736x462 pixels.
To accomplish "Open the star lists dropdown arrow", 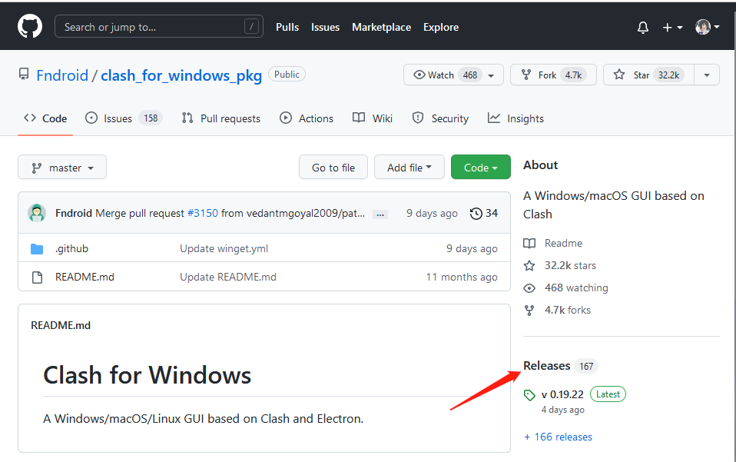I will pos(707,75).
